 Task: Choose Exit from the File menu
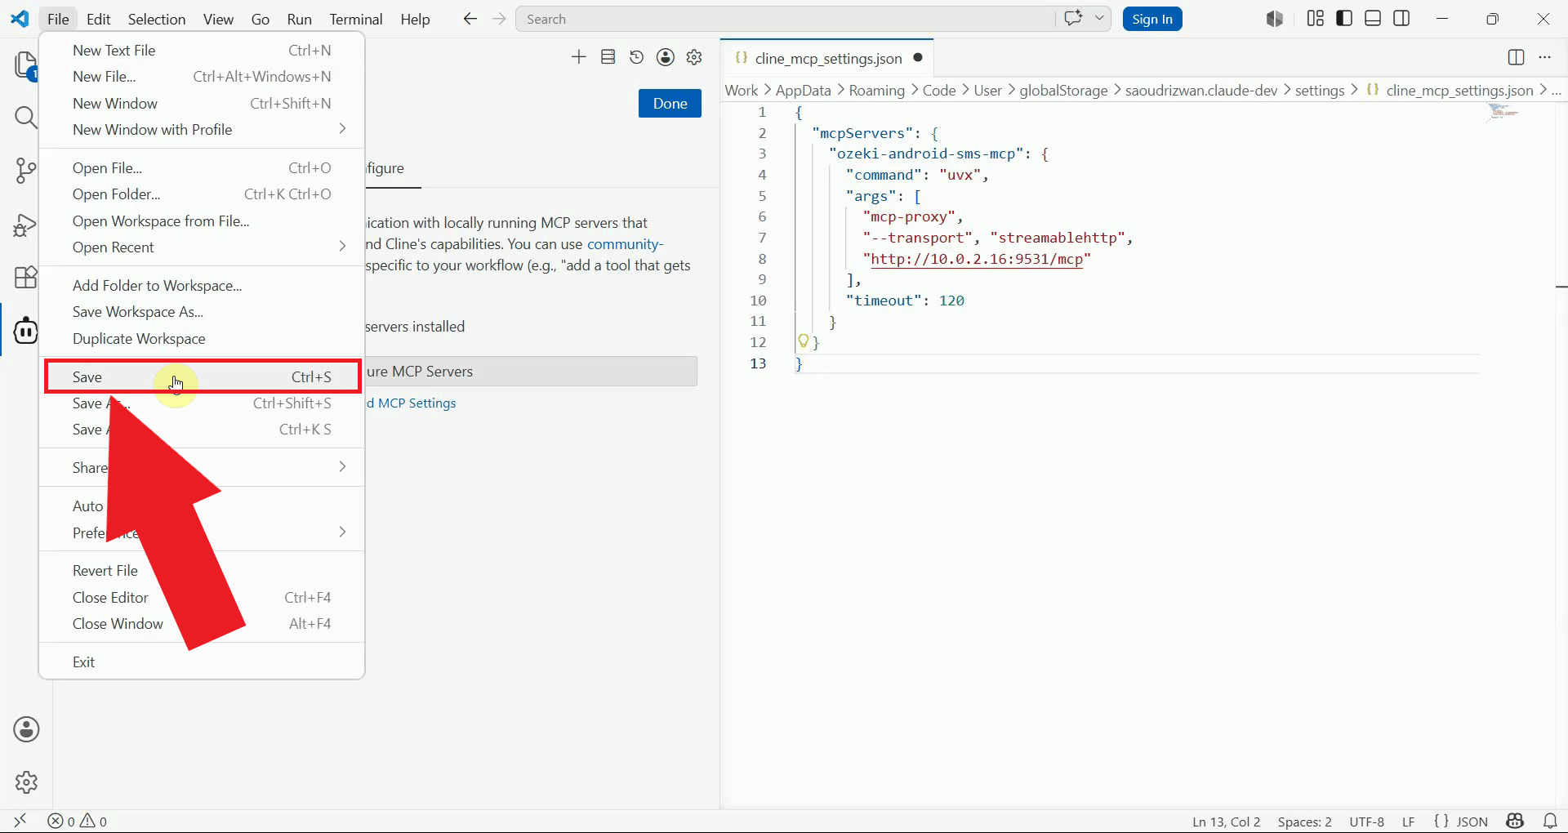(202, 661)
